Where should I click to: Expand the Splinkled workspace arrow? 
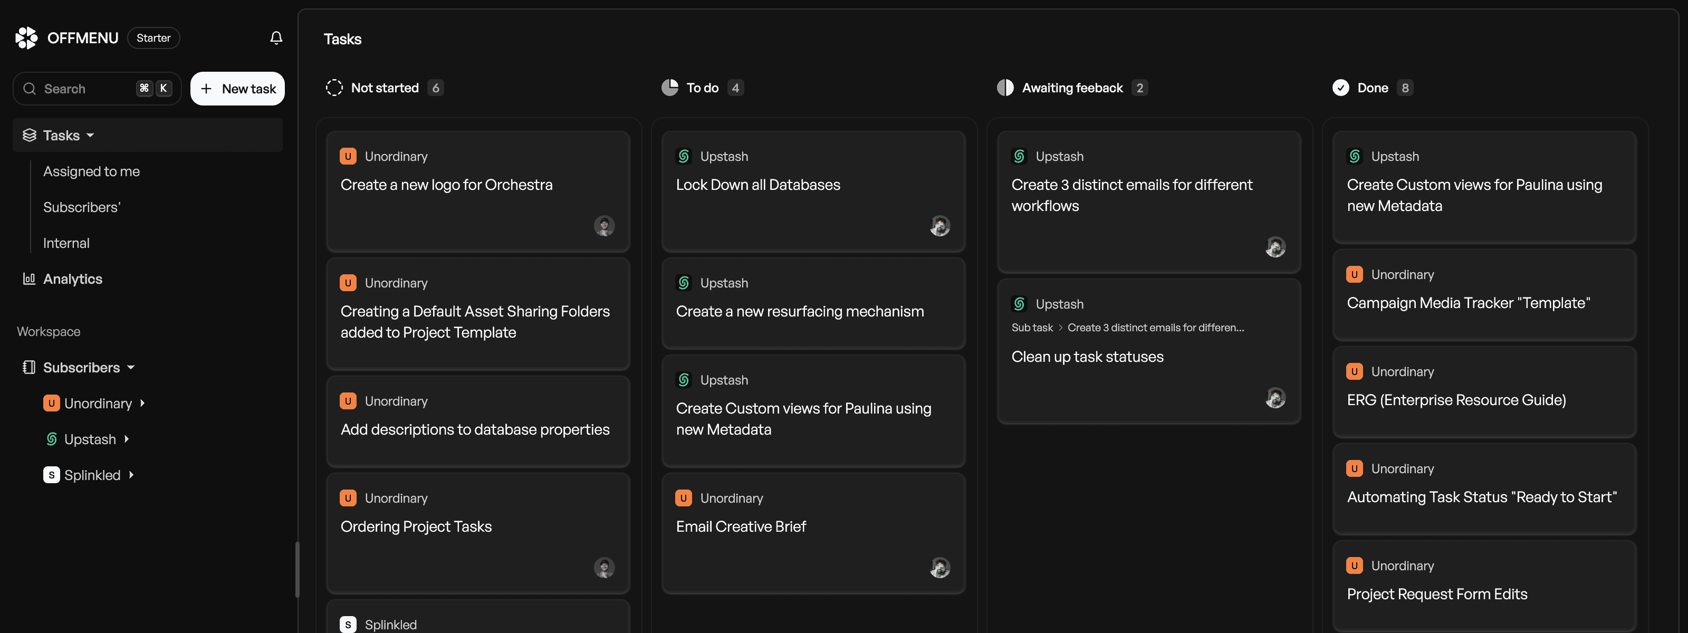coord(131,475)
